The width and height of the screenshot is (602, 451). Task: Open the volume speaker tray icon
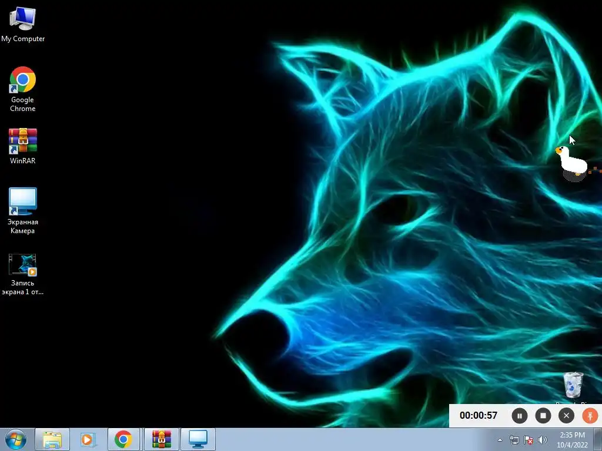pos(543,440)
